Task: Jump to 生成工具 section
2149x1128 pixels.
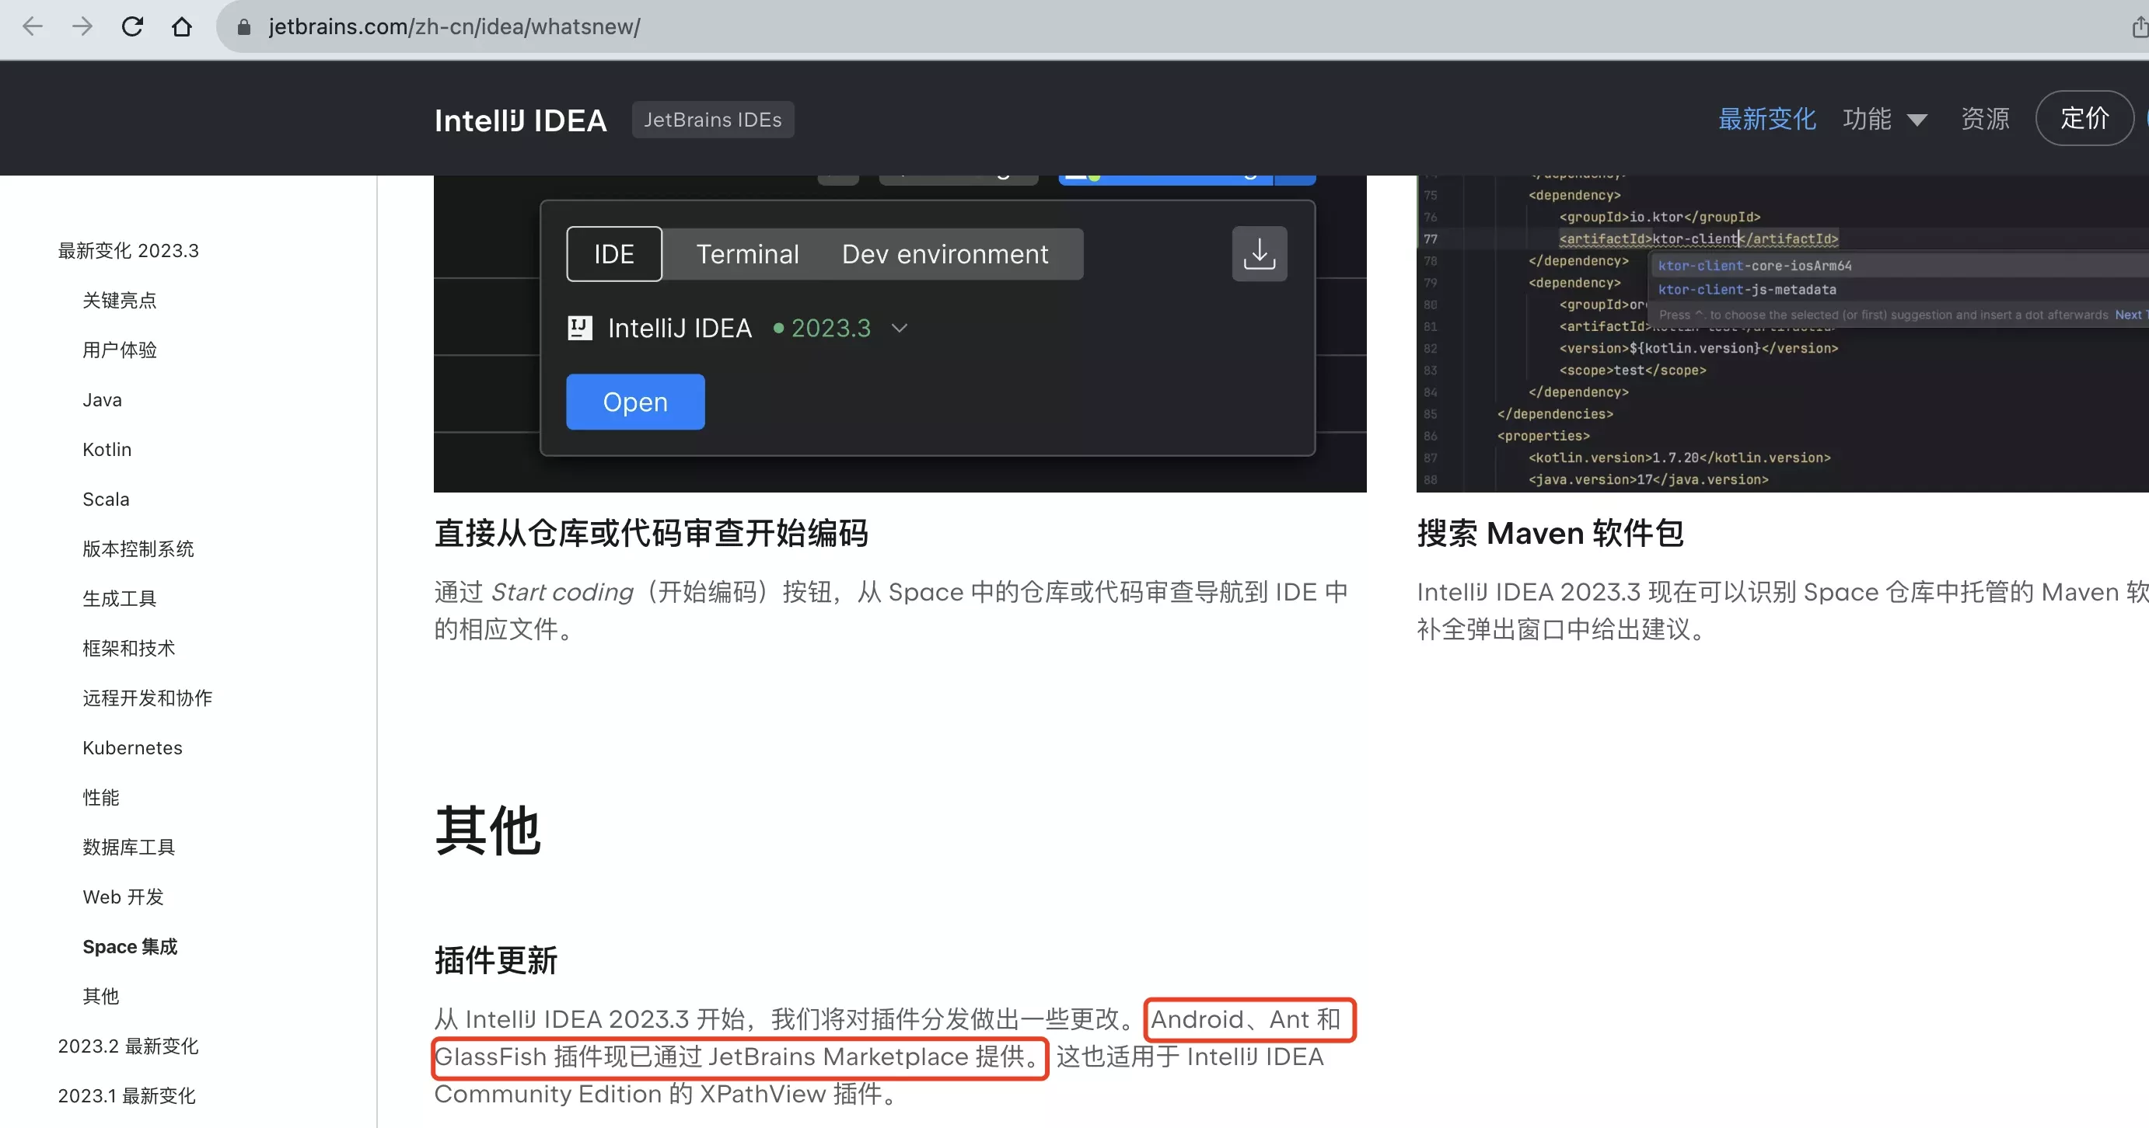Action: click(x=119, y=599)
